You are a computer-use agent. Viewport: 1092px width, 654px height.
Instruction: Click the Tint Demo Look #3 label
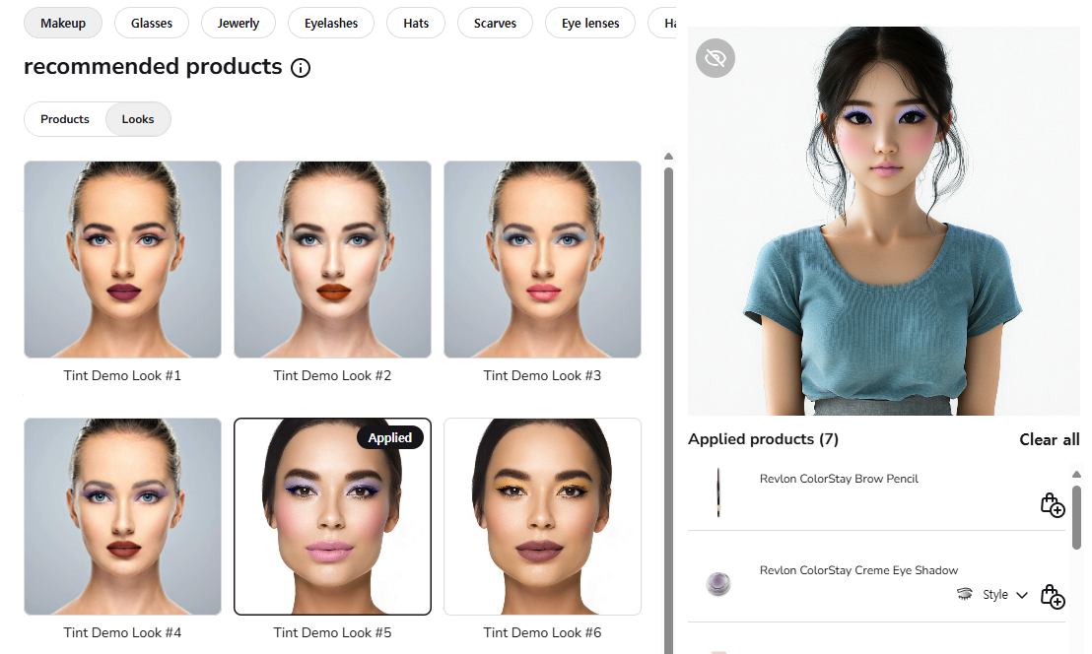point(542,375)
